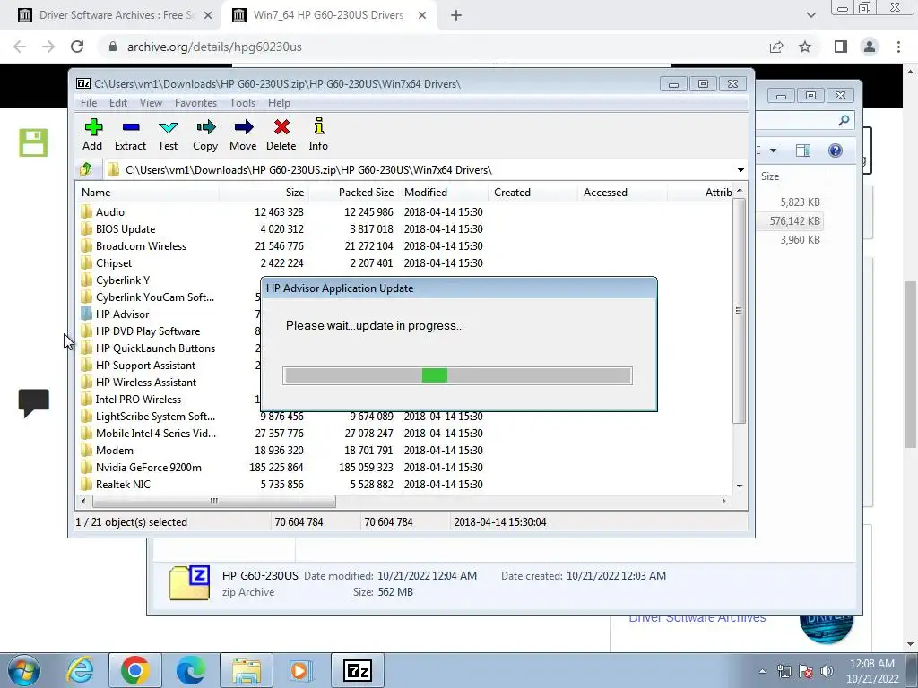Click the taskbar clock showing 12:08 AM
This screenshot has width=918, height=688.
tap(871, 671)
